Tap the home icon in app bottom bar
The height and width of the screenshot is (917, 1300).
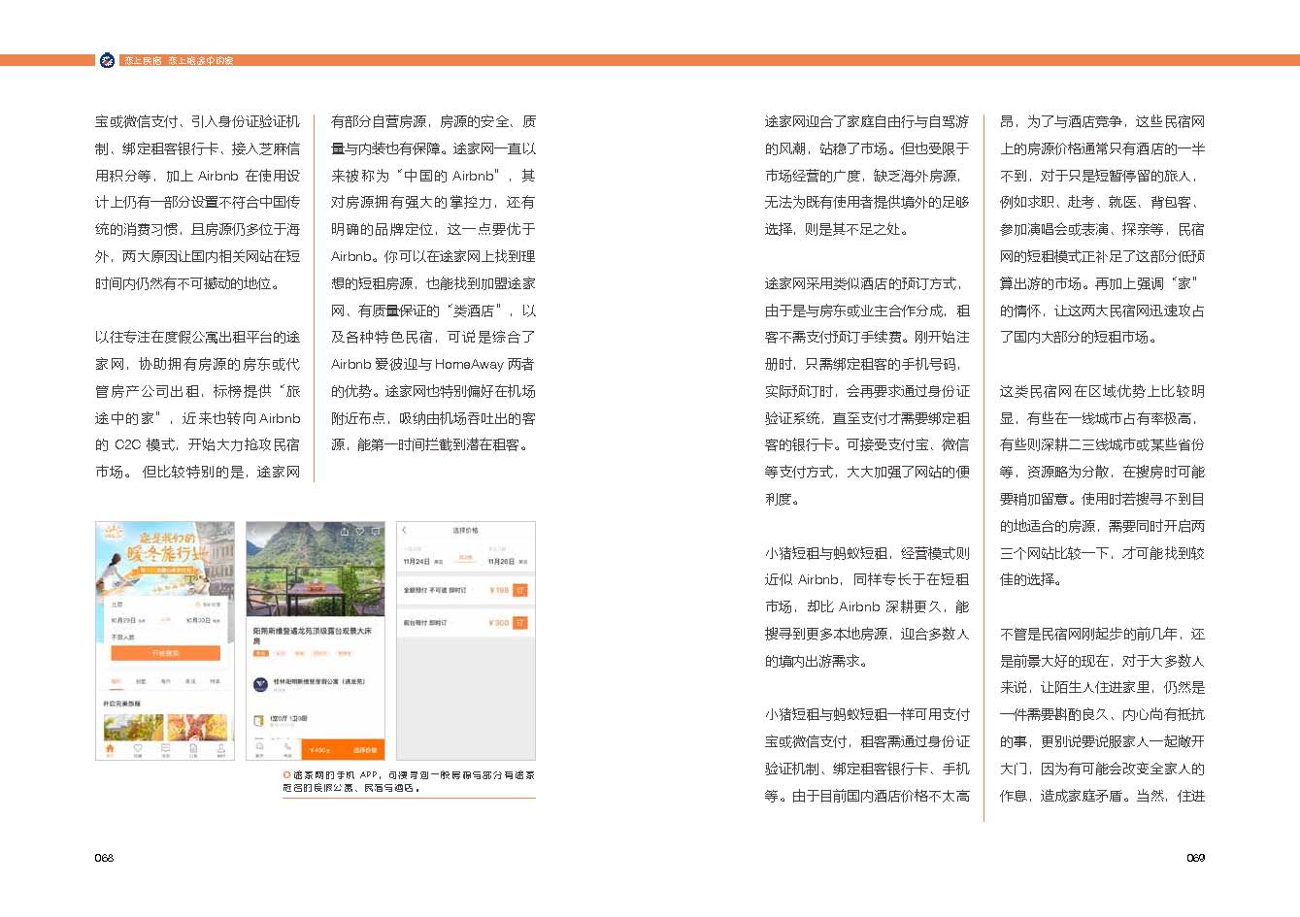[x=110, y=749]
